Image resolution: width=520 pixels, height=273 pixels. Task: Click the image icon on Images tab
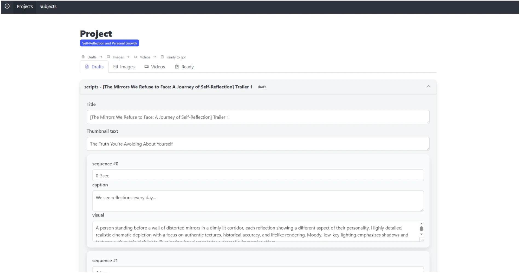click(115, 67)
